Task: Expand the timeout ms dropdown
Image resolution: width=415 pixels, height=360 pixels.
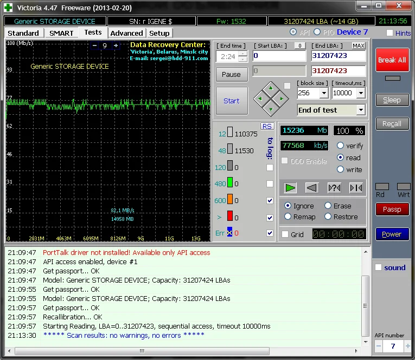Action: 361,93
